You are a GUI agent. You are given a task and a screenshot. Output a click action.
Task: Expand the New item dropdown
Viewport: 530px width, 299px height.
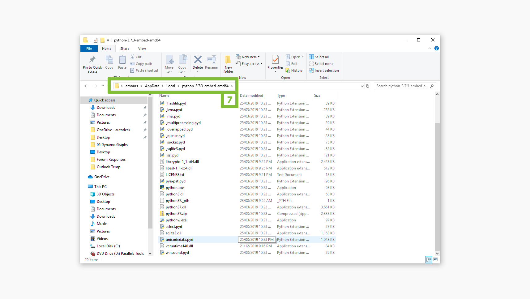coord(248,57)
